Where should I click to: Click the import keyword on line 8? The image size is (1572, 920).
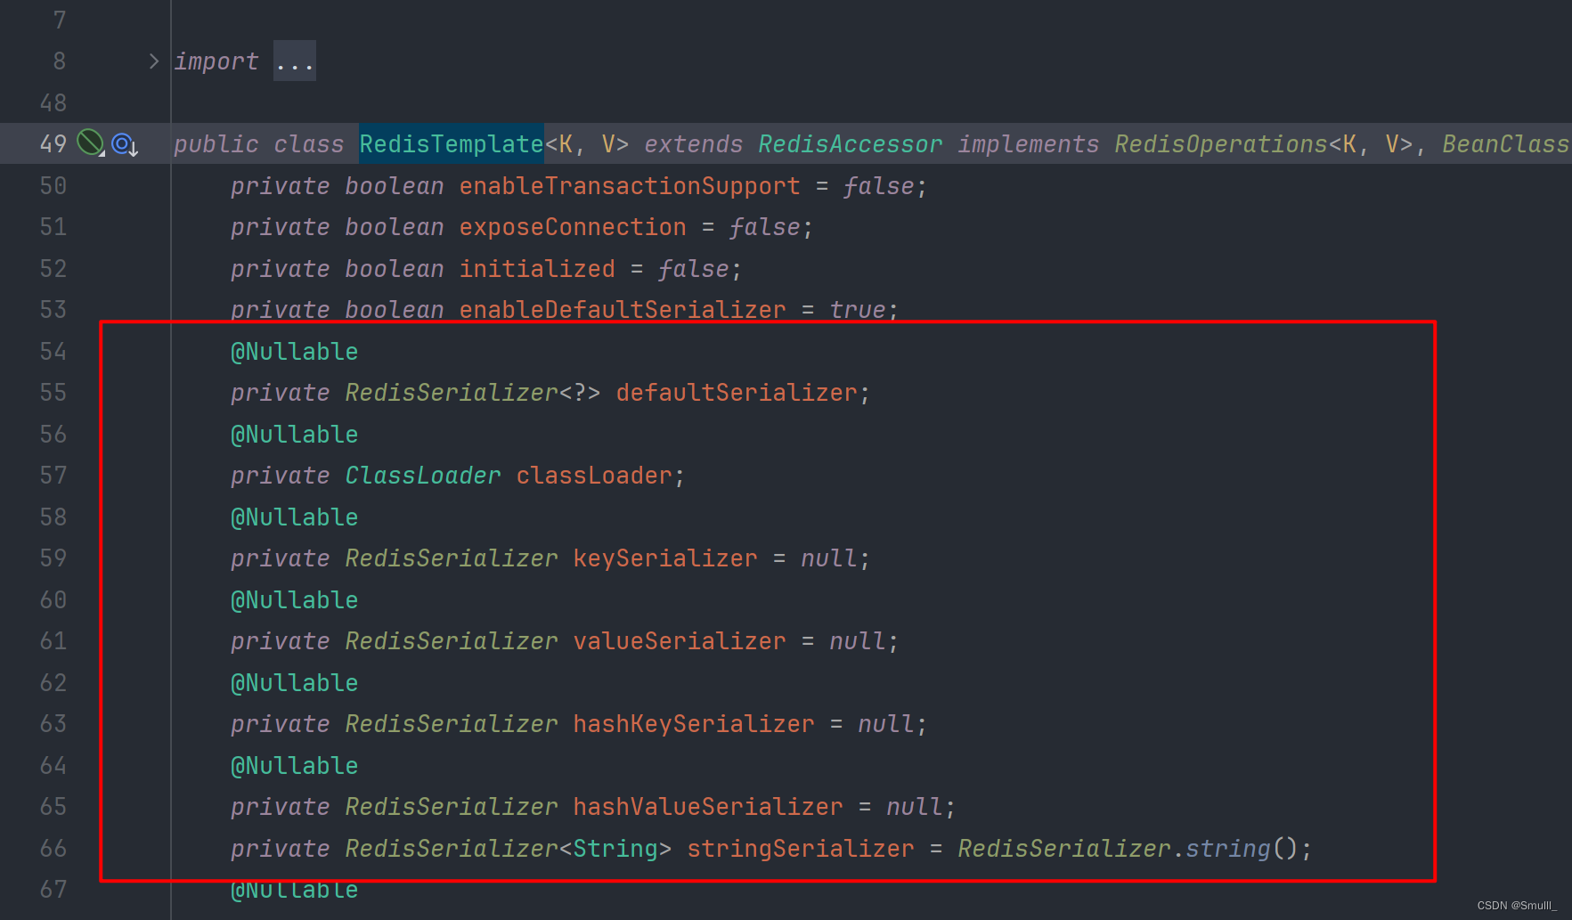[216, 61]
